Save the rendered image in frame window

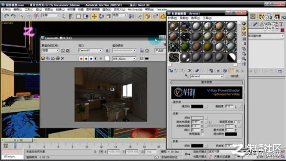pos(43,58)
